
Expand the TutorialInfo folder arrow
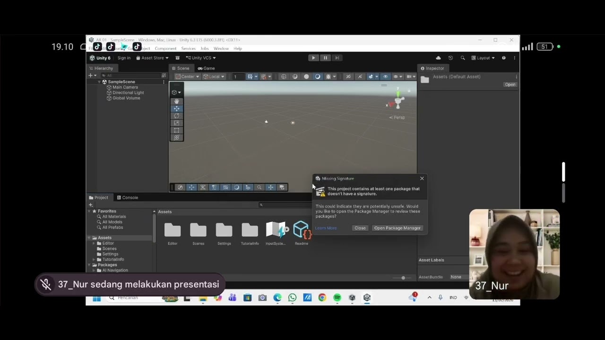pos(94,259)
